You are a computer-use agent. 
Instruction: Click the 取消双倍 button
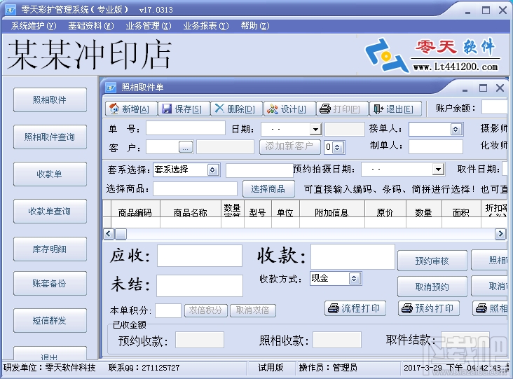click(252, 310)
